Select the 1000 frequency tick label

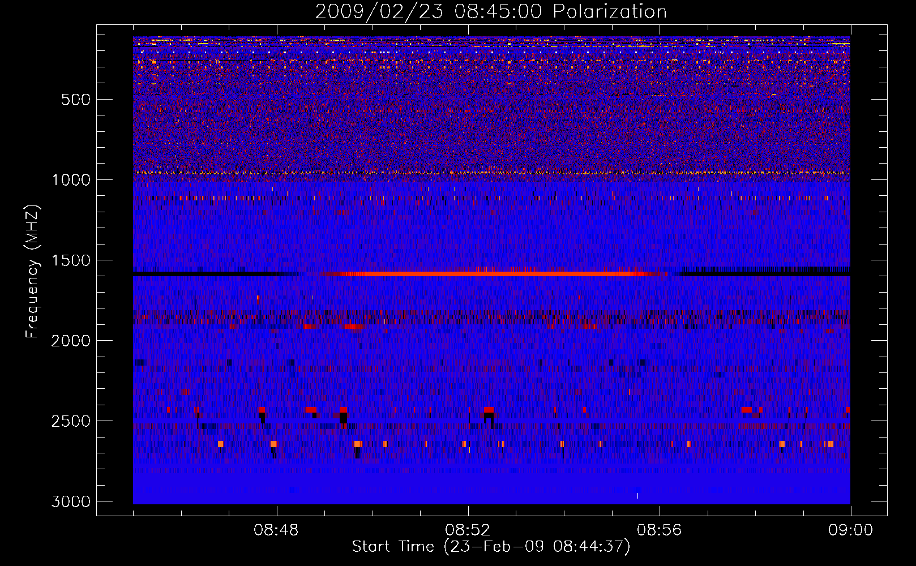tap(71, 180)
